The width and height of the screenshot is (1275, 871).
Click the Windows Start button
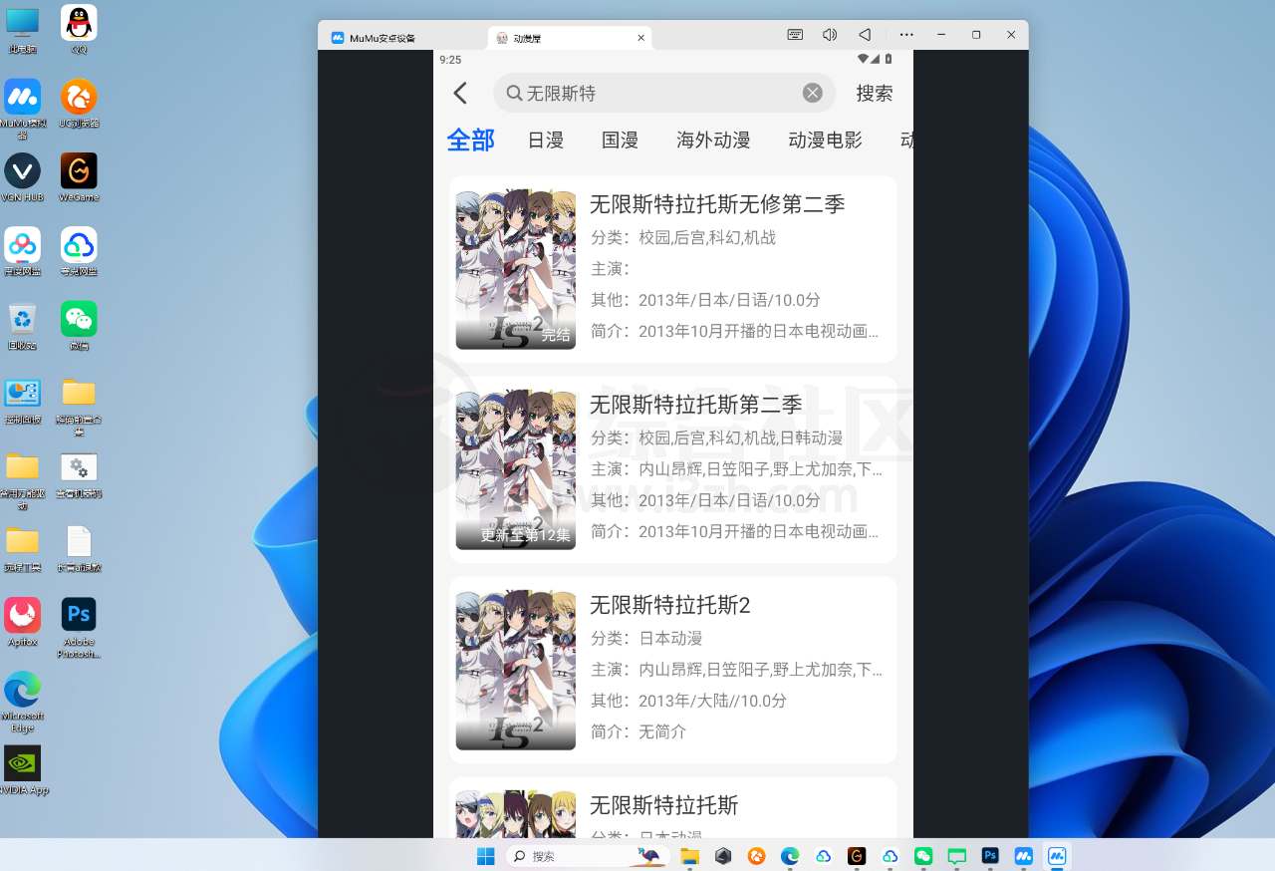point(485,855)
